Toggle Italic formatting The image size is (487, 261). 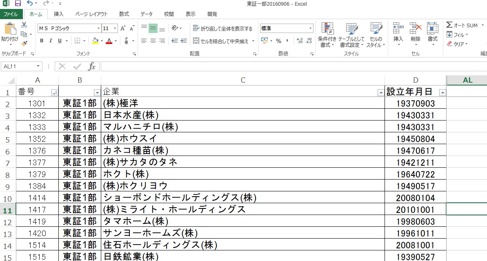[x=51, y=41]
